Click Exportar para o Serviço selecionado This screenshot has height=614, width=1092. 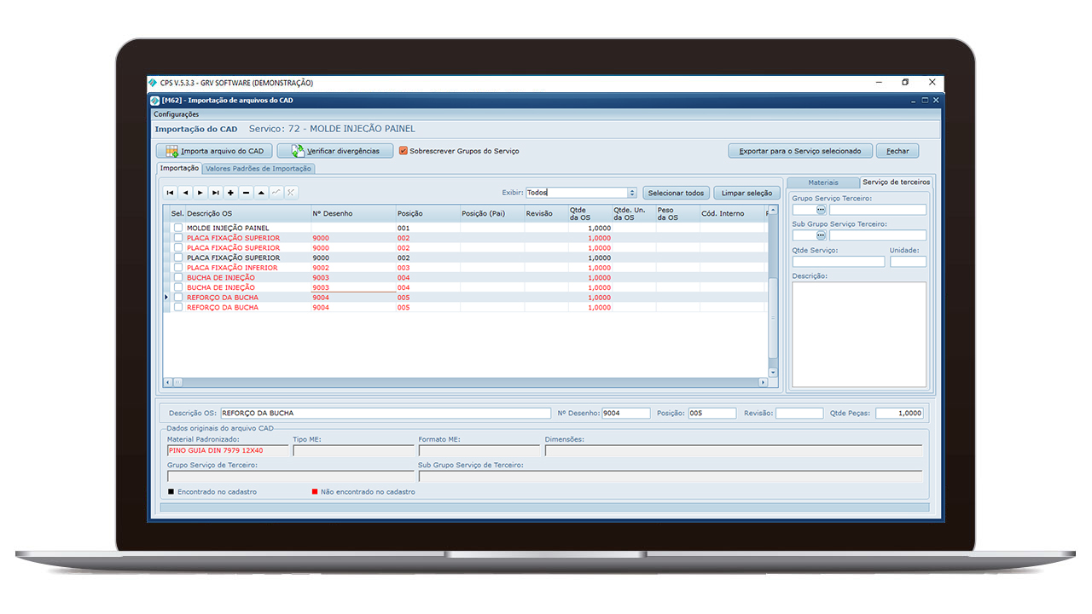pos(800,151)
